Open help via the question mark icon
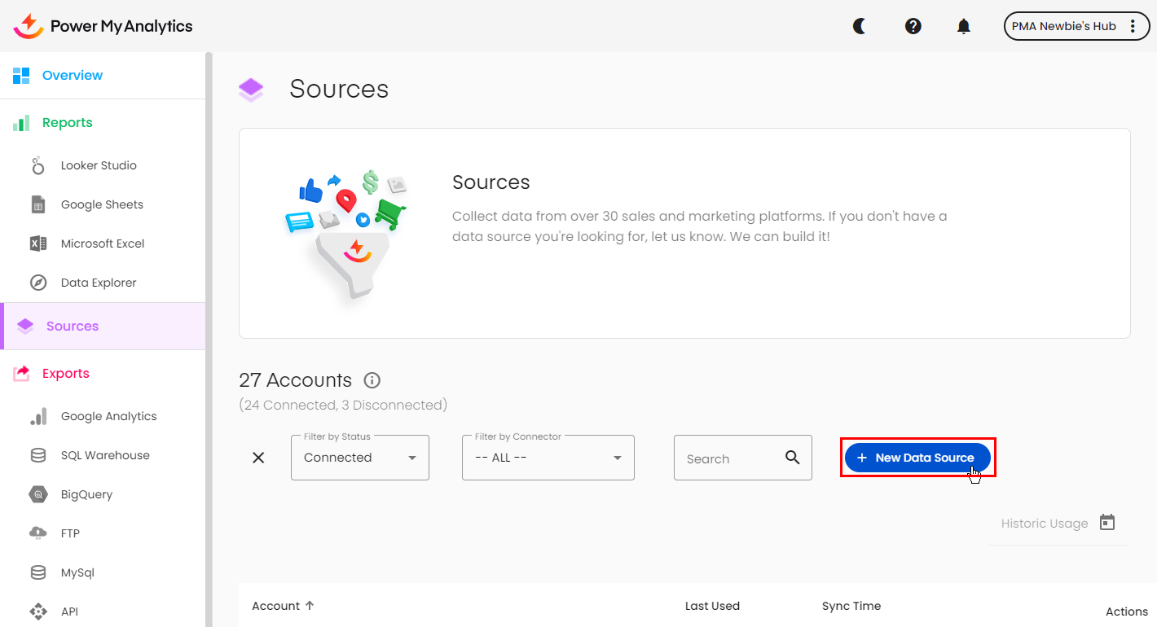Image resolution: width=1157 pixels, height=627 pixels. click(913, 26)
